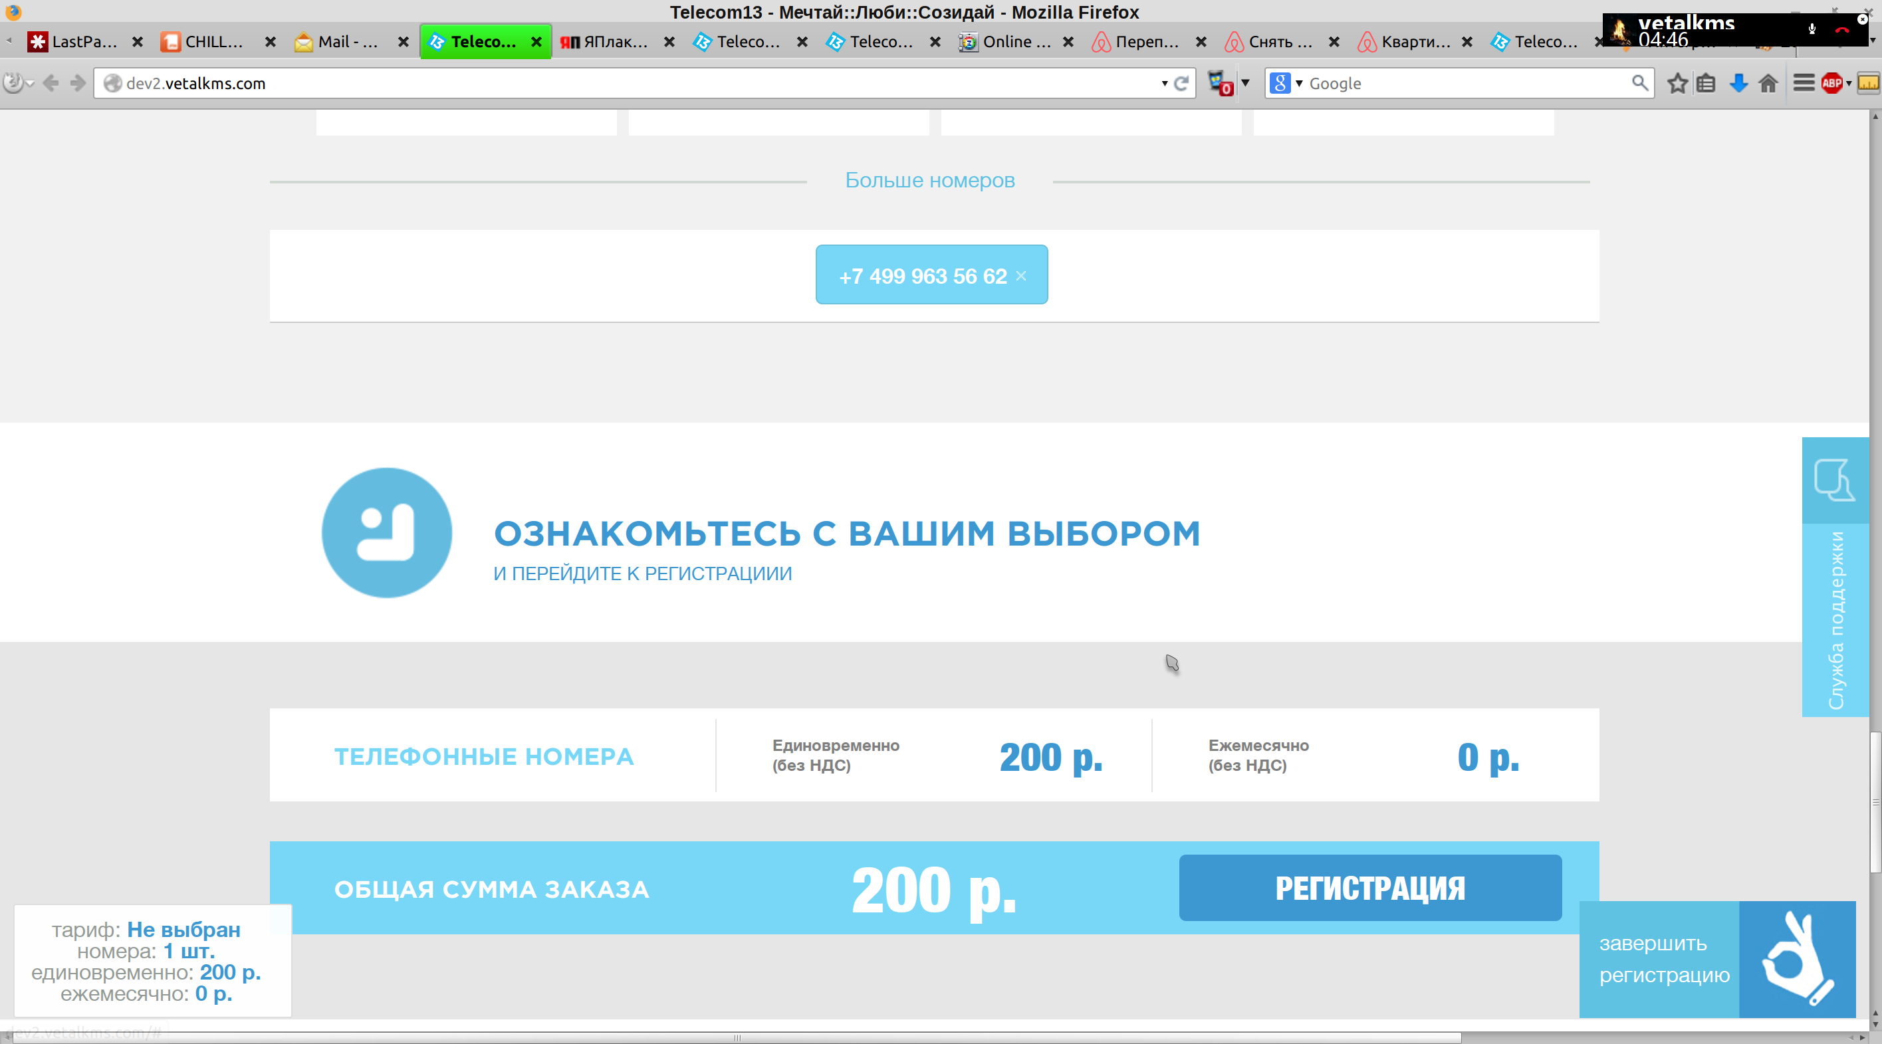Mute the microphone in vetalkms call overlay
The height and width of the screenshot is (1044, 1882).
pyautogui.click(x=1812, y=30)
